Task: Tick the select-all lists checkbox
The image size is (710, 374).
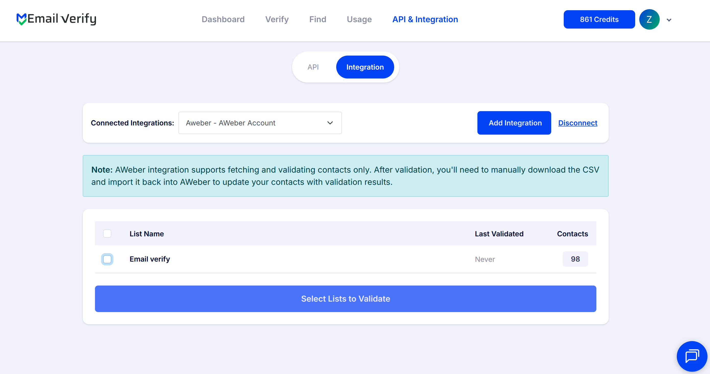Action: point(107,233)
